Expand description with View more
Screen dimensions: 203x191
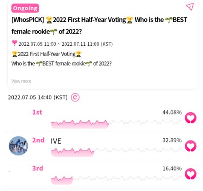(x=21, y=81)
